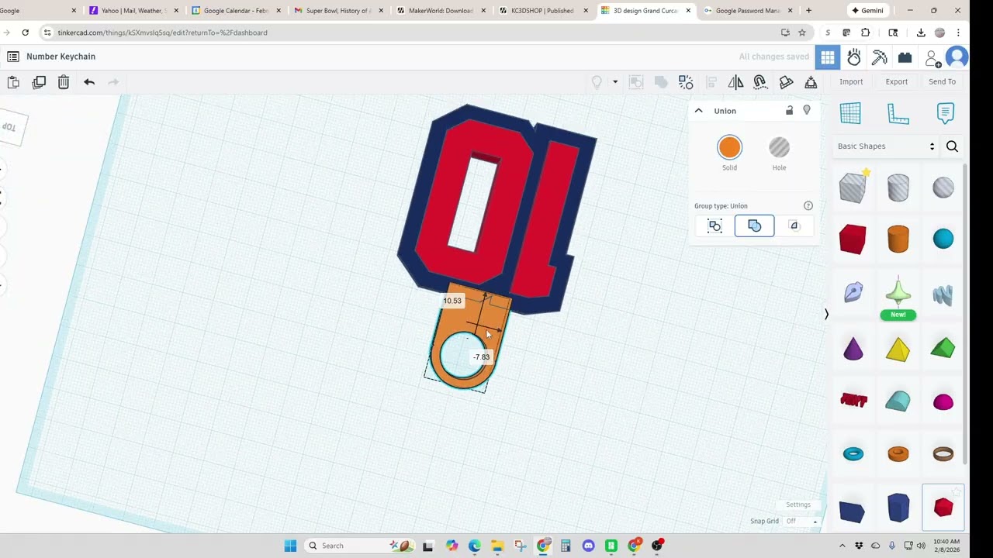Click the Ungroup tool icon
This screenshot has height=558, width=993.
click(x=686, y=82)
